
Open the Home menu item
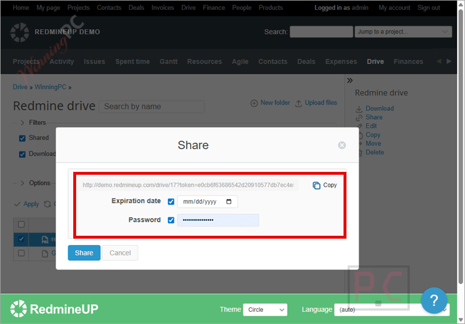pyautogui.click(x=21, y=8)
